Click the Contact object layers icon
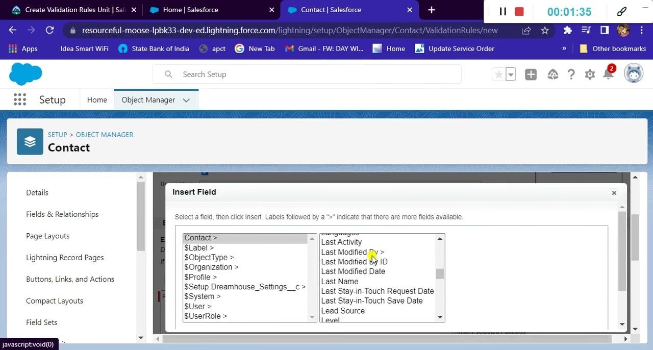The image size is (653, 350). 30,141
